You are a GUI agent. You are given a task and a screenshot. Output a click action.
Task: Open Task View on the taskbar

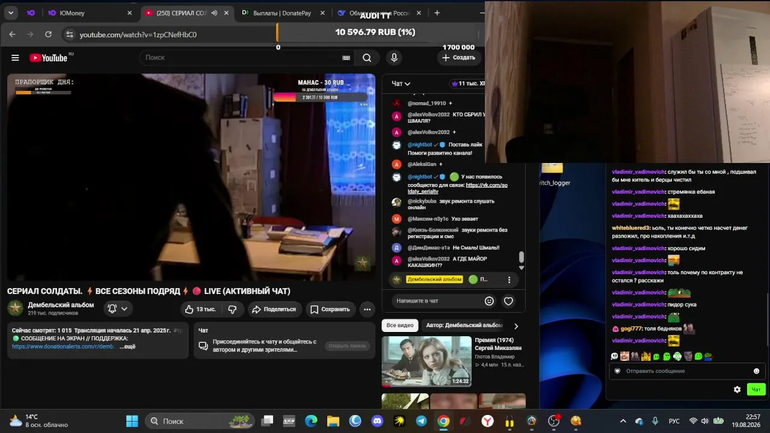tap(267, 421)
